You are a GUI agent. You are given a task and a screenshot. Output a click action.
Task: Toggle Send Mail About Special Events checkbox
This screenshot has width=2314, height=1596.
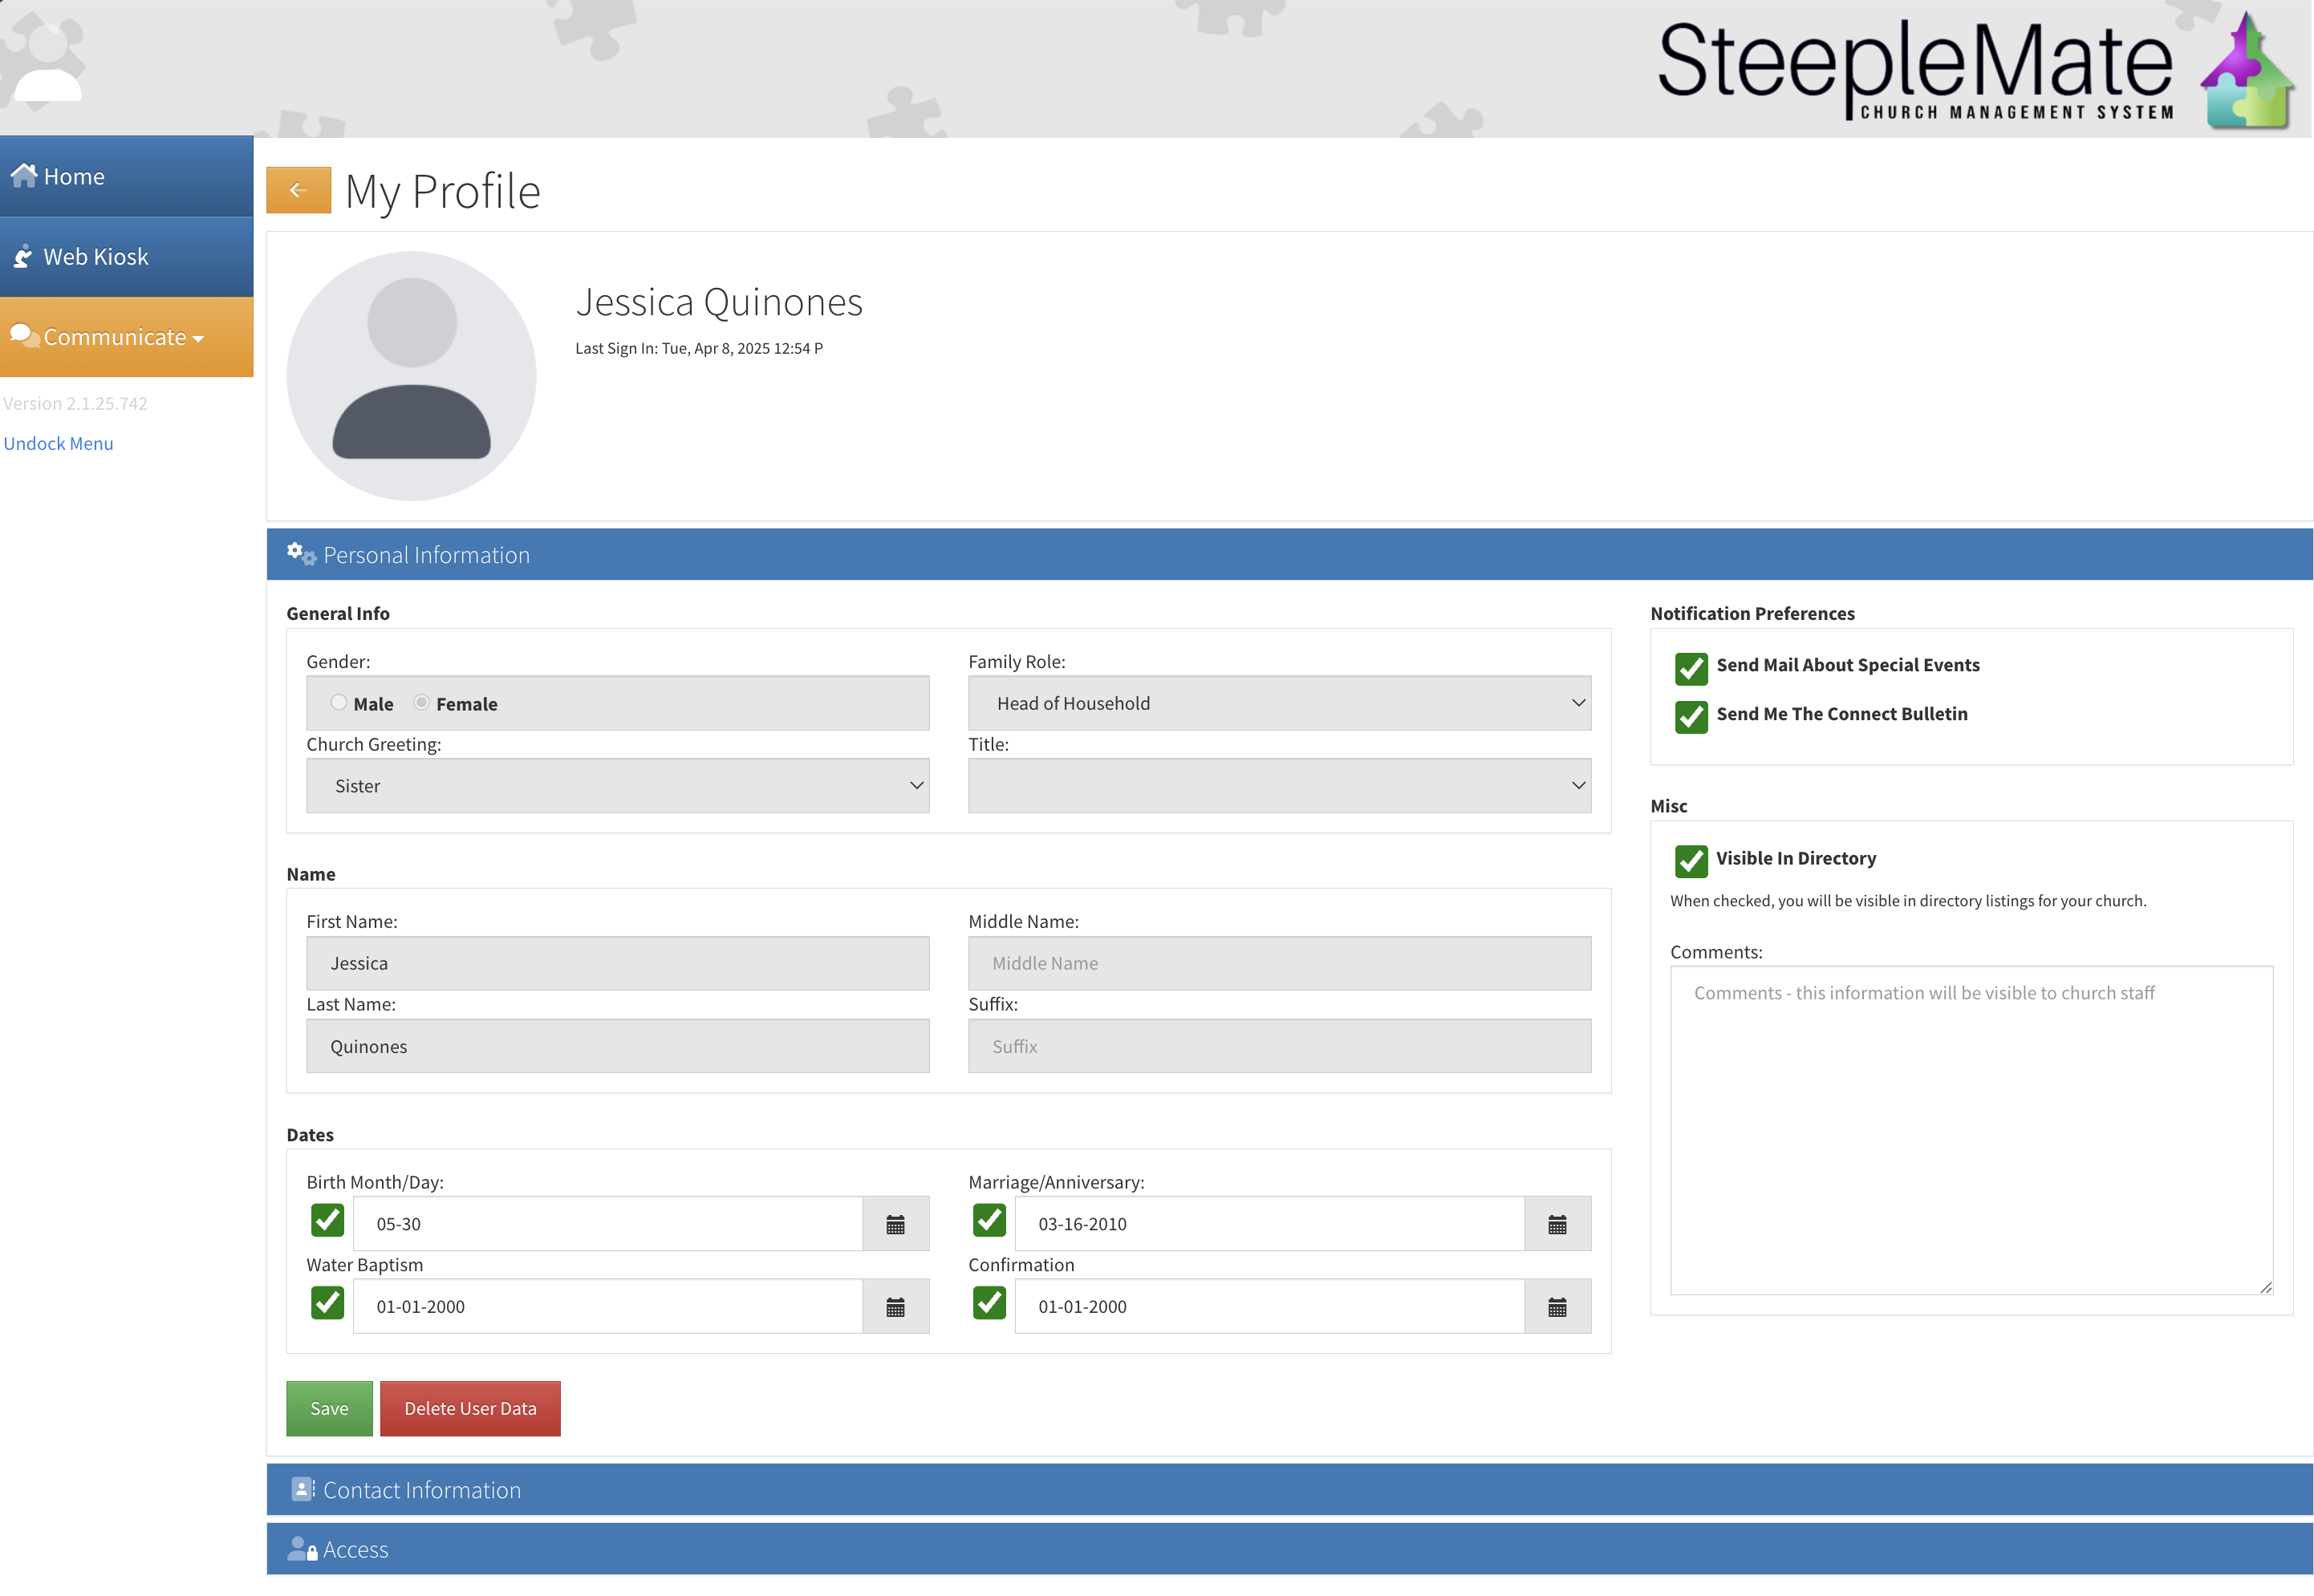(x=1691, y=668)
